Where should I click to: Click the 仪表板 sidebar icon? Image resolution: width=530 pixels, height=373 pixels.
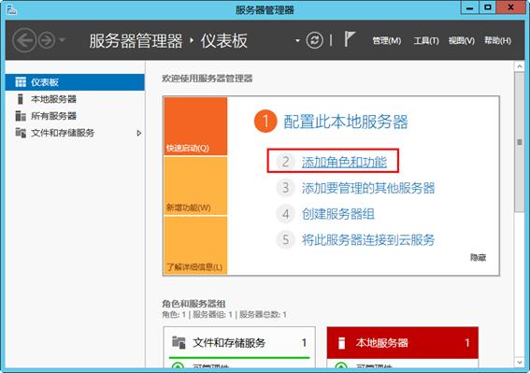point(21,82)
